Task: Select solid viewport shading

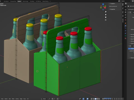Action: click(x=95, y=99)
